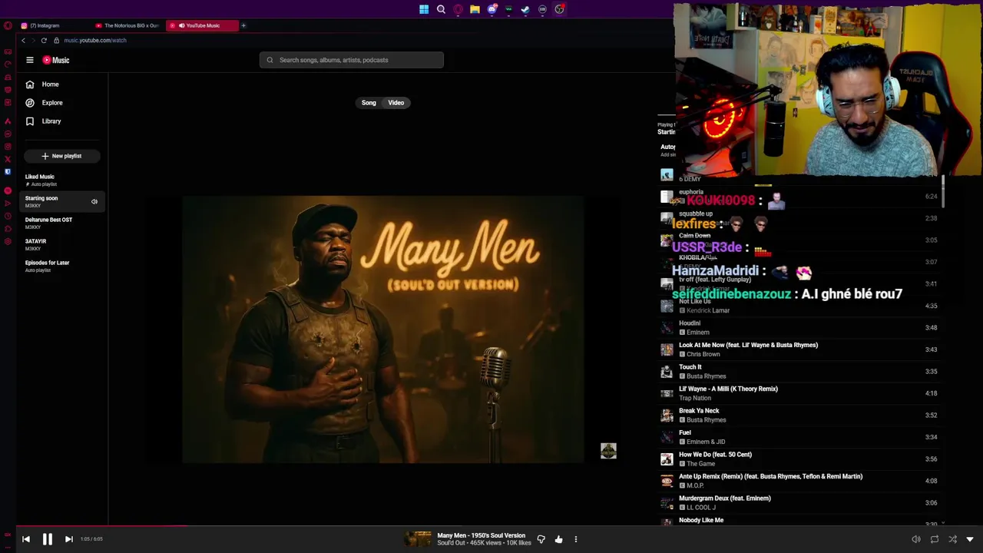Play Touch It by Busta Rhymes
Screen dimensions: 983x553
click(x=799, y=372)
